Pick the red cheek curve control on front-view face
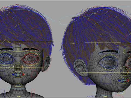 coord(34,74)
